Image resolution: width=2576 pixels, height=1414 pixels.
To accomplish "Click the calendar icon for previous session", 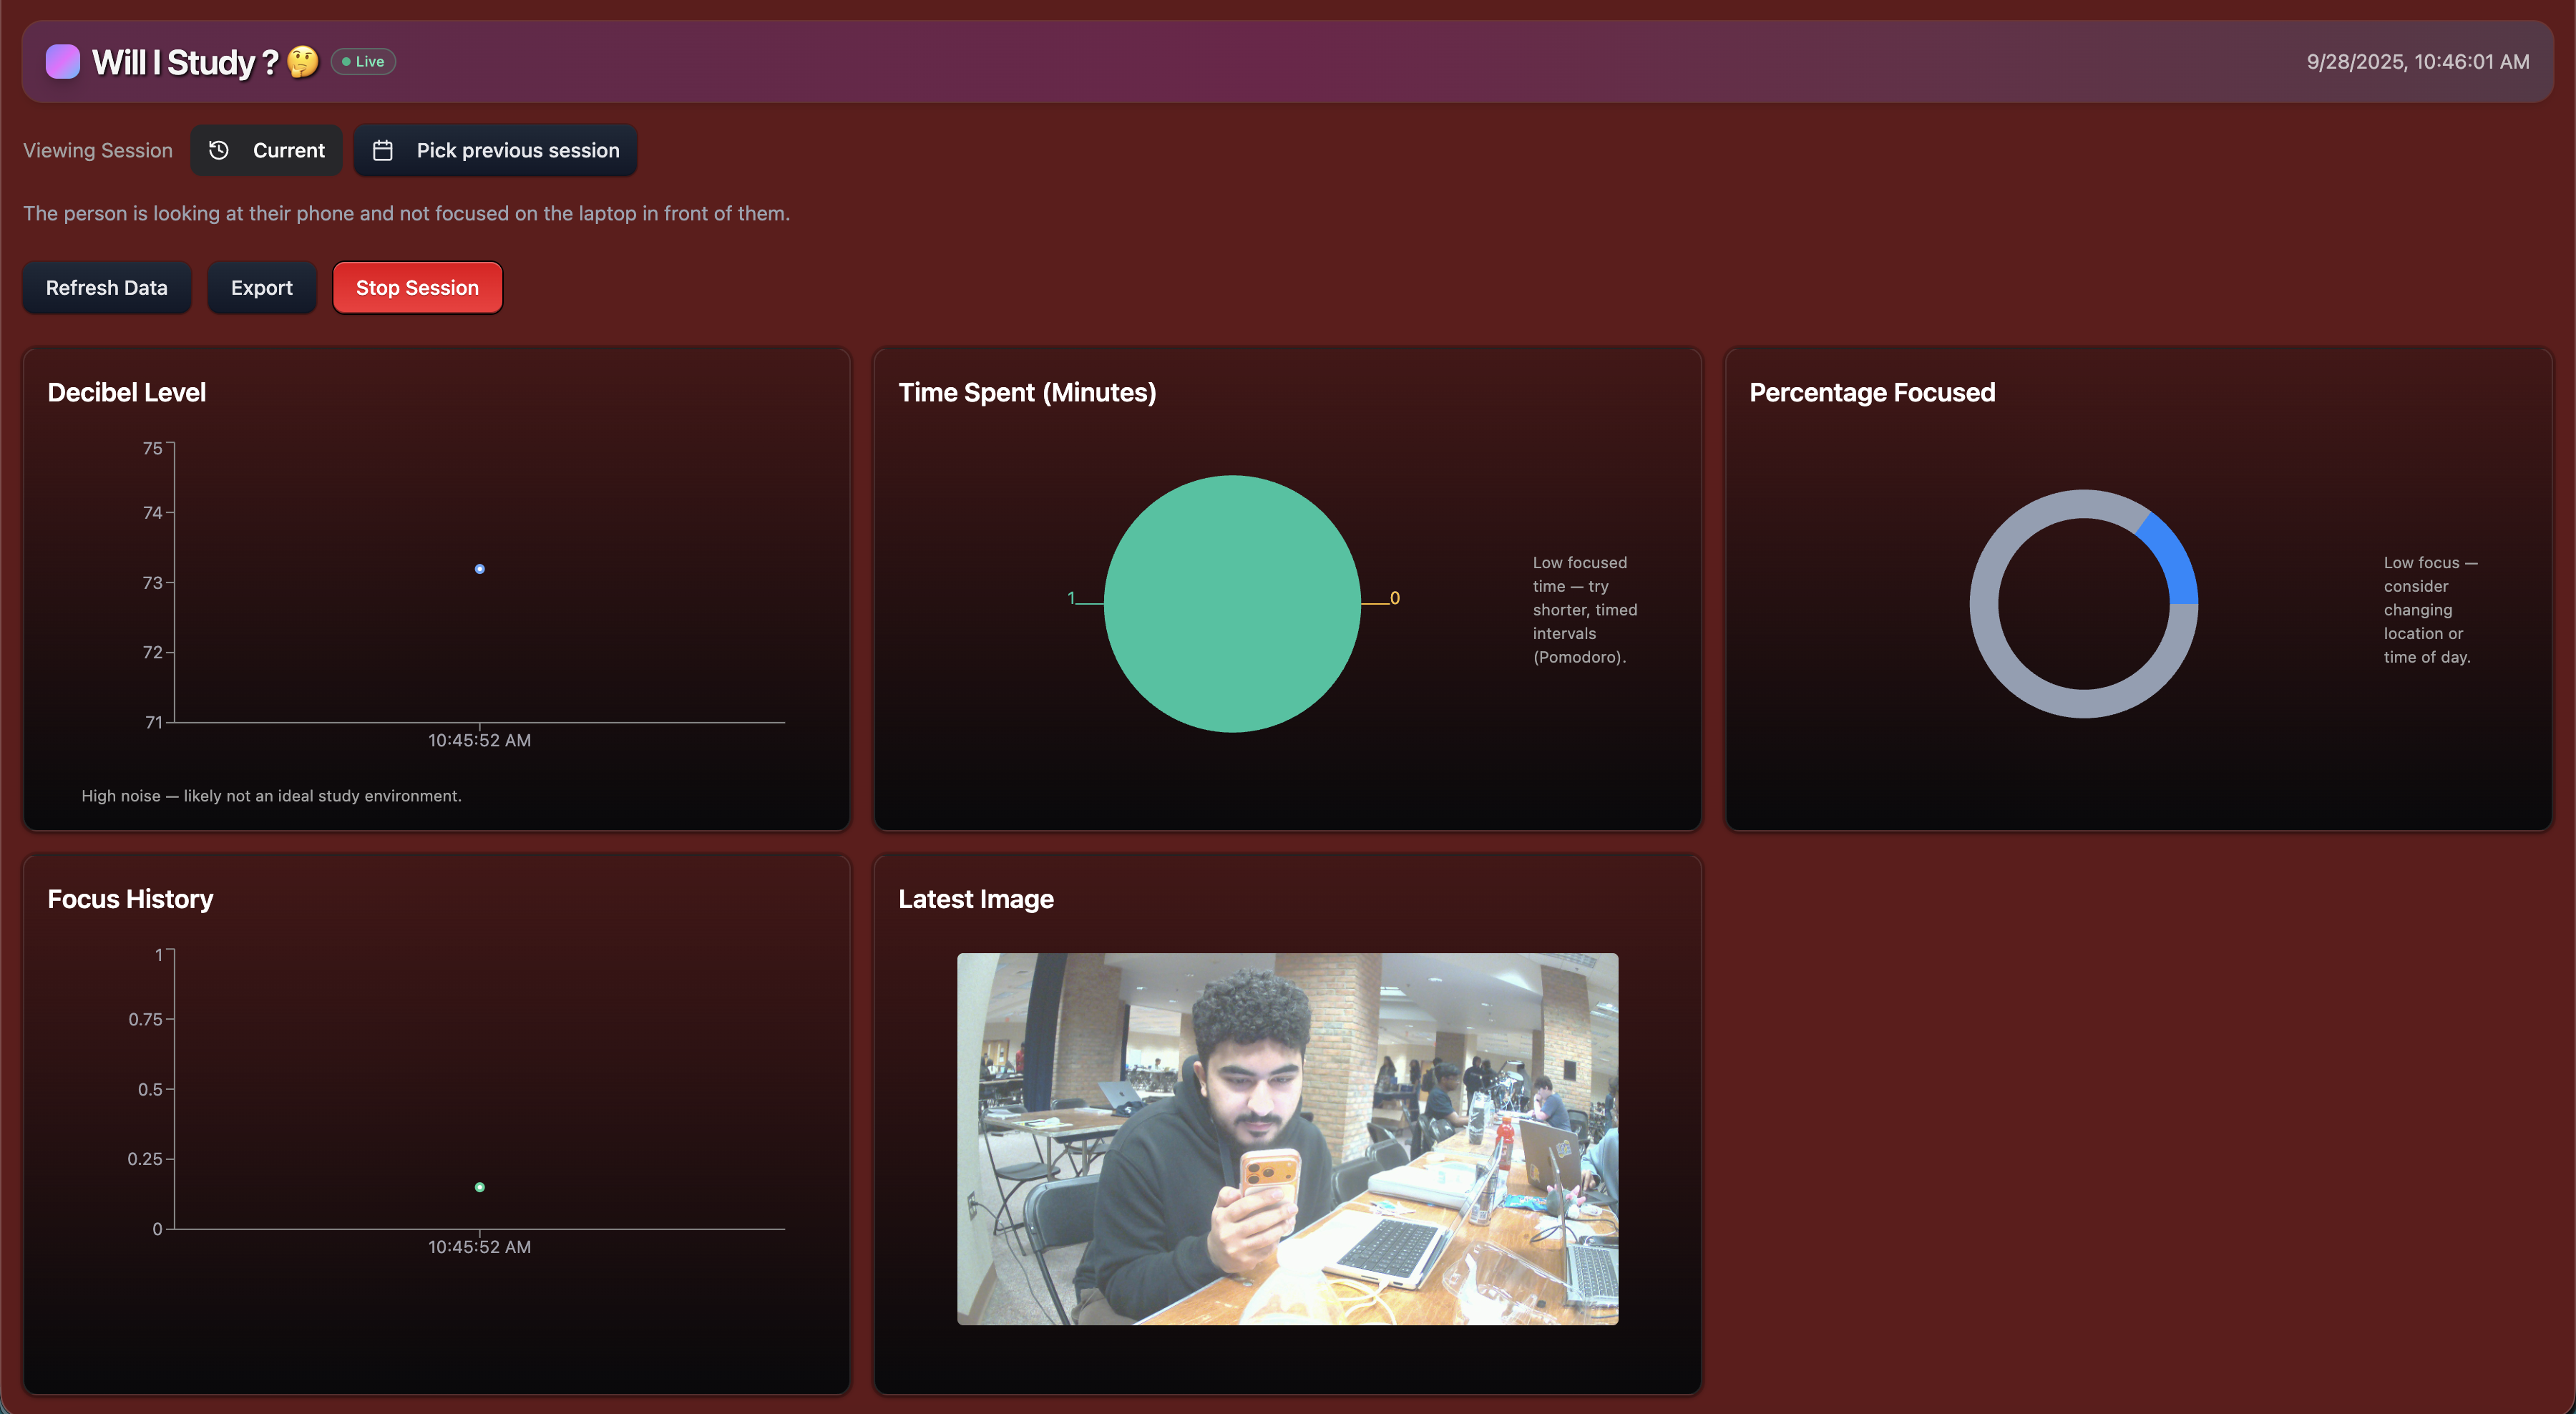I will [x=382, y=150].
